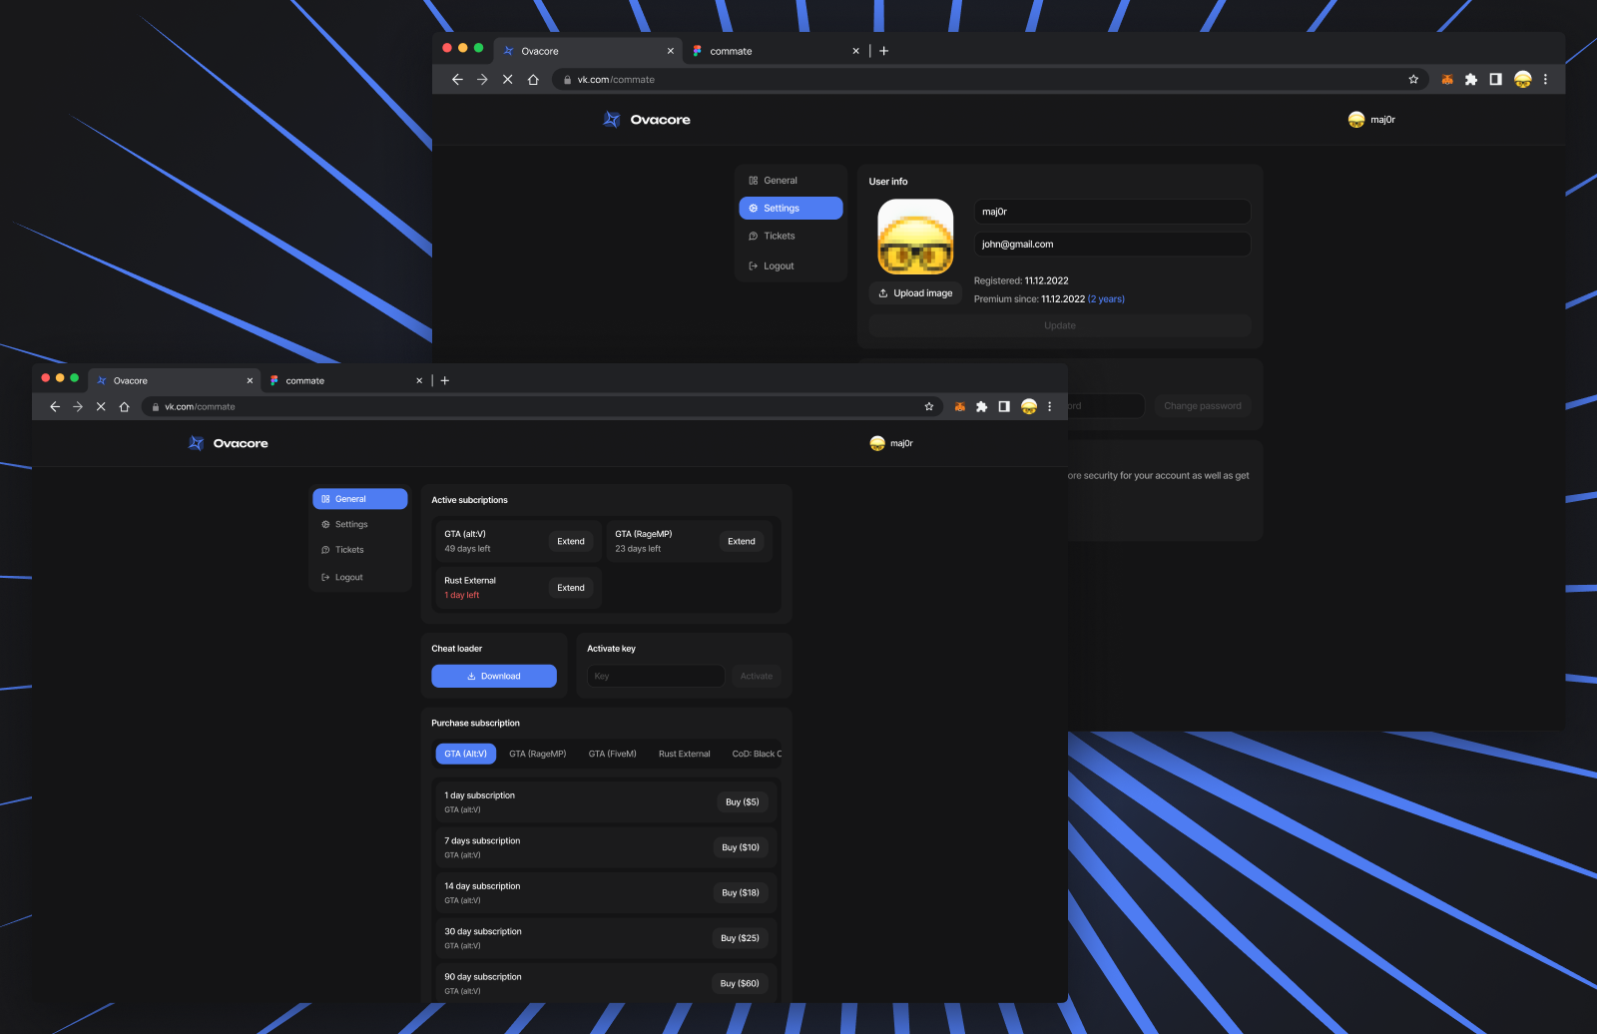The width and height of the screenshot is (1597, 1034).
Task: Click Upload image in the rear window
Action: coord(915,293)
